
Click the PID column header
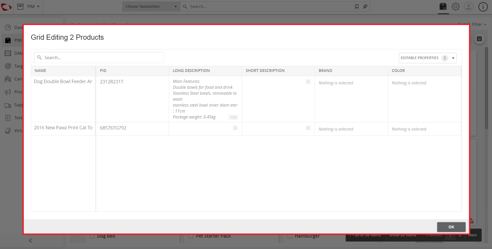pos(132,71)
